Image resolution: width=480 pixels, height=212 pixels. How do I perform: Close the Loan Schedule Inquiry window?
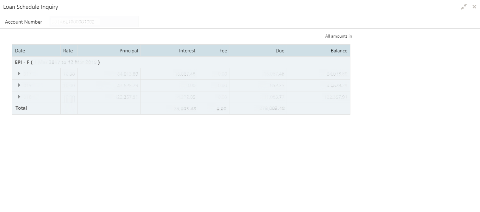[474, 7]
